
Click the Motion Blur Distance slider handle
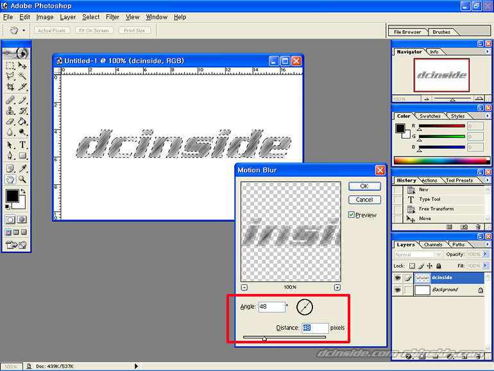[x=264, y=338]
